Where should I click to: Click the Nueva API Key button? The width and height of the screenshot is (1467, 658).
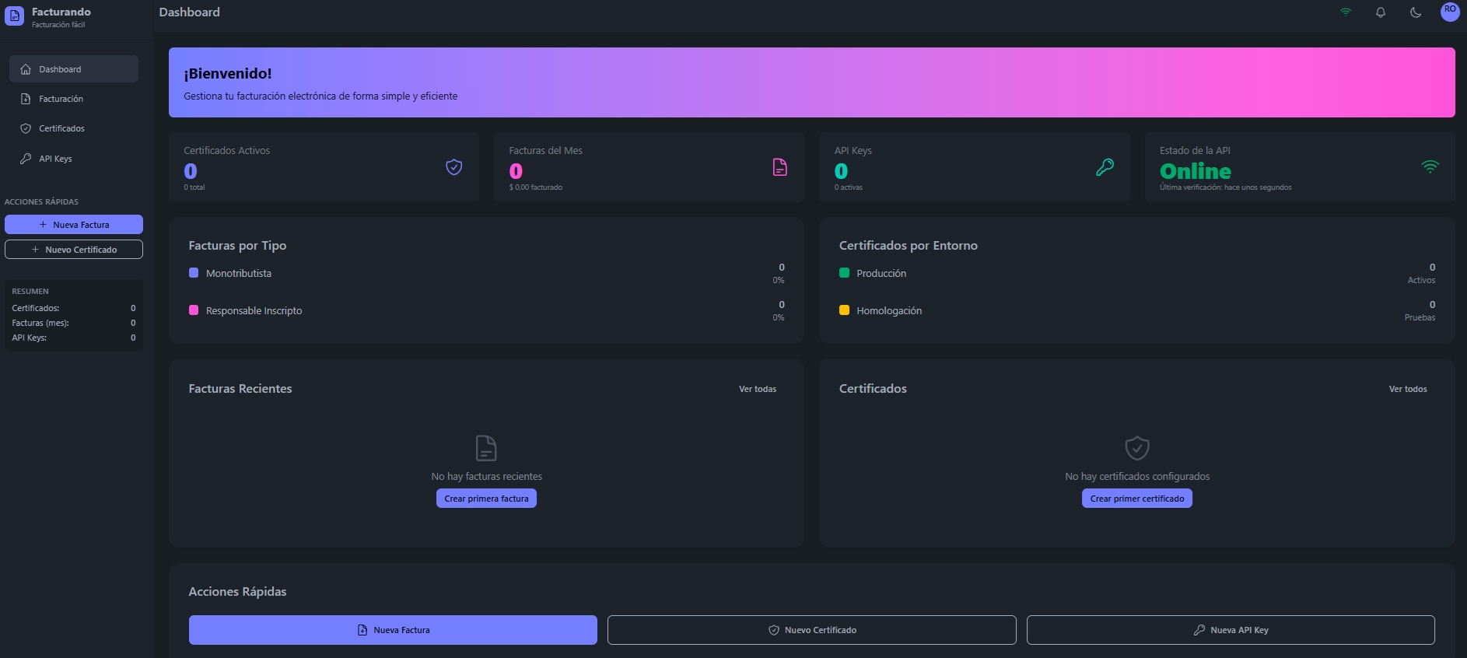(1231, 630)
